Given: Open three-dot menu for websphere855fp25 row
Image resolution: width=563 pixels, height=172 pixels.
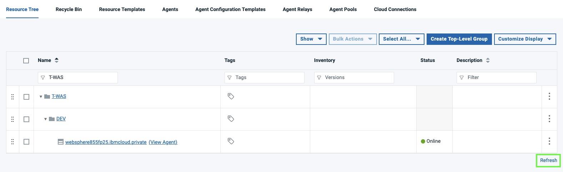Looking at the screenshot, I should [549, 141].
